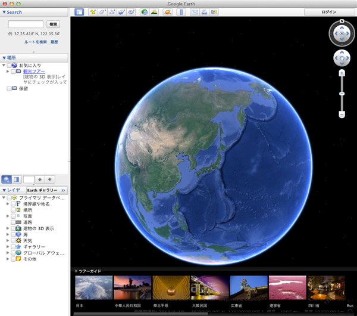
Task: Enable 天気 layer checkbox
Action: point(13,240)
